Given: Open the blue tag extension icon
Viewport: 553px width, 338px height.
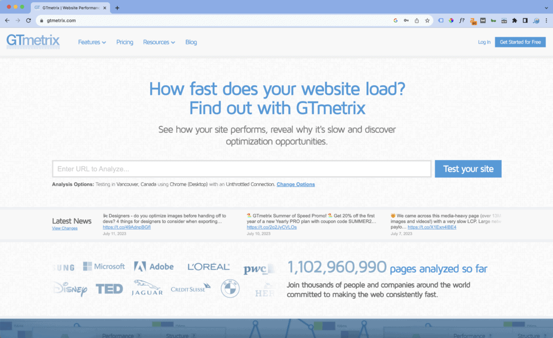Looking at the screenshot, I should click(441, 20).
